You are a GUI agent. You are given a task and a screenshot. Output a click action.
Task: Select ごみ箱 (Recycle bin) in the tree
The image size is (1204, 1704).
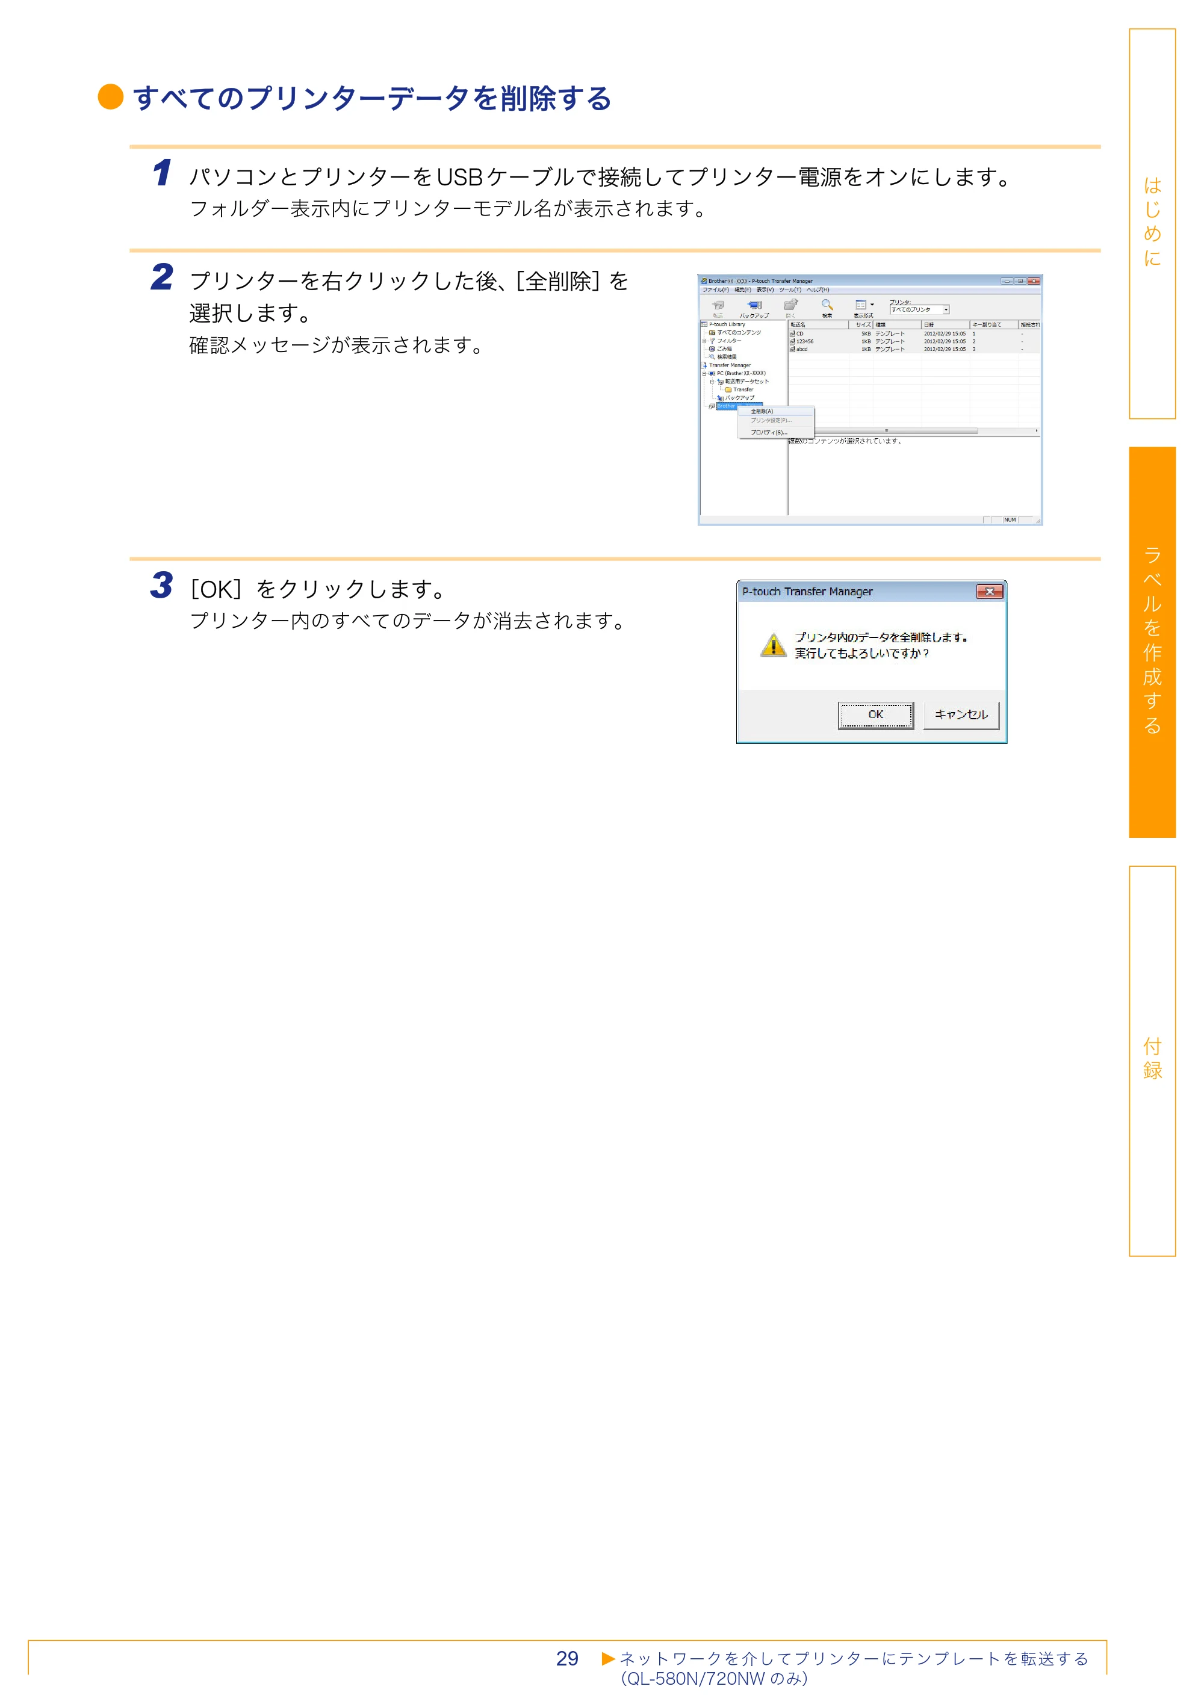pos(724,349)
